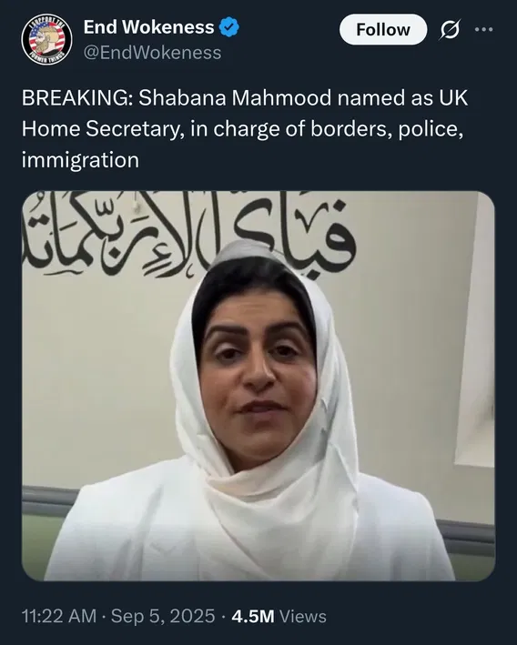
Task: Click the Sep 5, 2025 date
Action: click(163, 616)
